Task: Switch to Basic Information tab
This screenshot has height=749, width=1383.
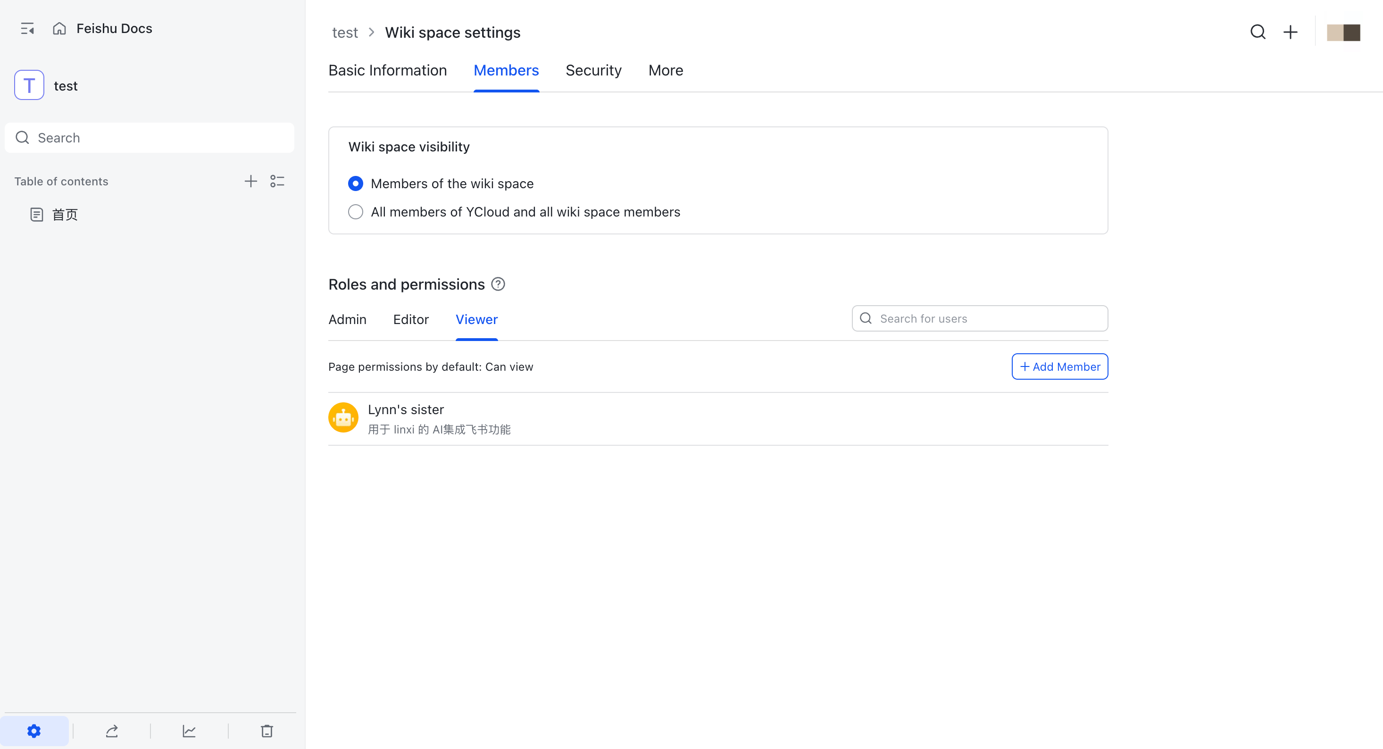Action: tap(388, 70)
